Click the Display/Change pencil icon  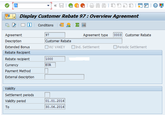[14, 25]
